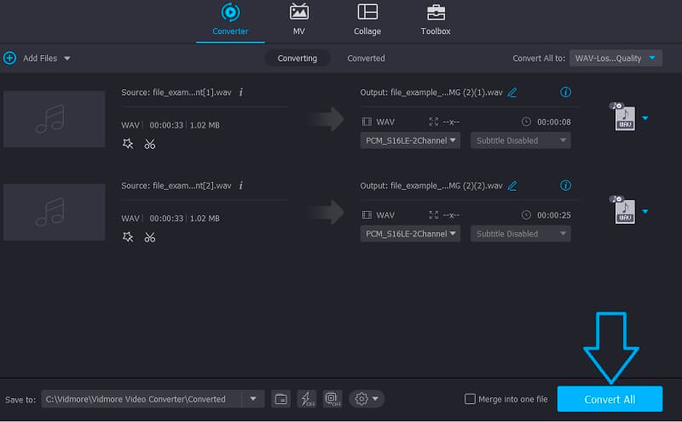Switch to the MV tab
The width and height of the screenshot is (682, 422).
pos(299,20)
